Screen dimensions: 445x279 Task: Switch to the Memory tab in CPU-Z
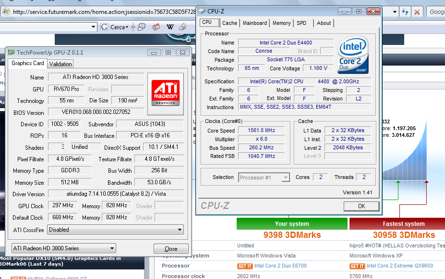click(281, 23)
